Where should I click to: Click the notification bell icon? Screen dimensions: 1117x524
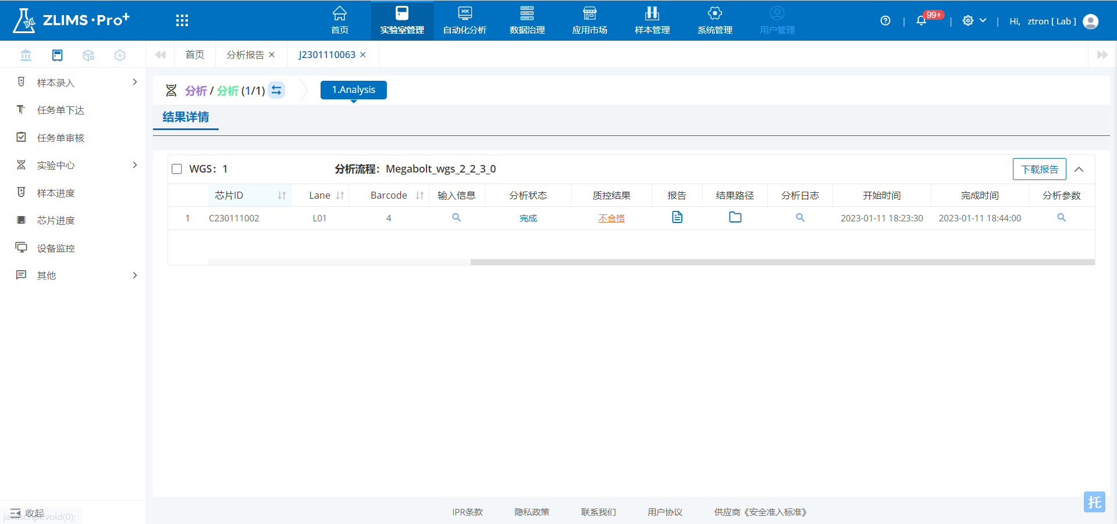(x=921, y=21)
